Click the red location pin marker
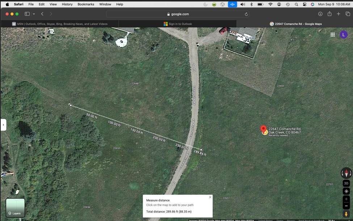 pyautogui.click(x=264, y=129)
